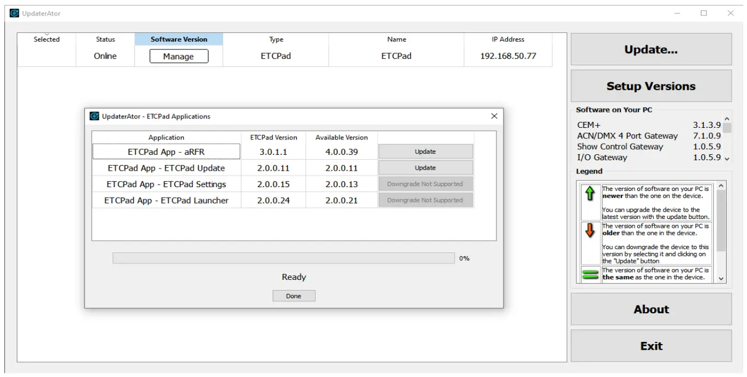Click the available version 2.0.0.13 cell
Screen dimensions: 747x377
pyautogui.click(x=342, y=184)
